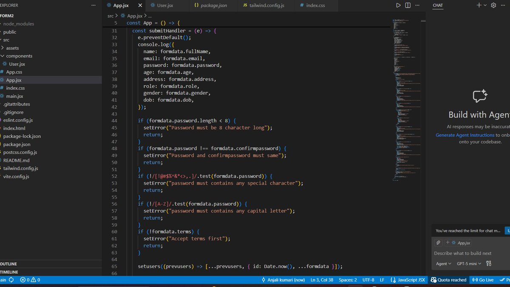
Task: Click the src breadcrumb segment
Action: (110, 15)
